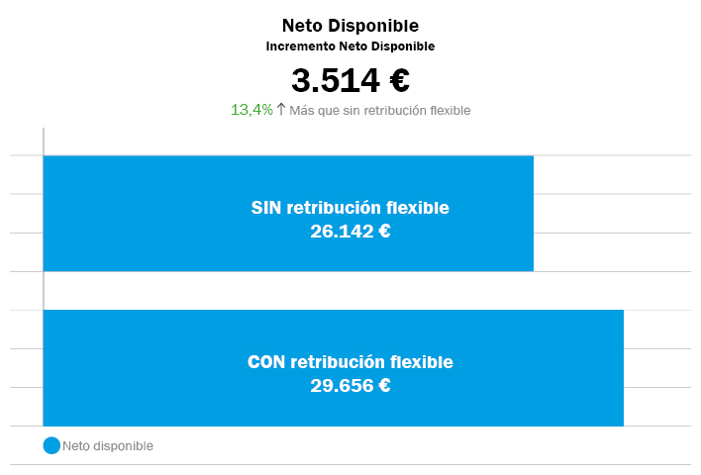Image resolution: width=701 pixels, height=475 pixels.
Task: Click the 3.514 € headline amount
Action: (350, 80)
